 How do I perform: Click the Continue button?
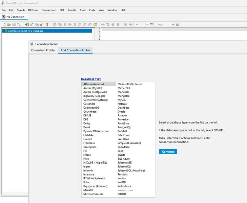[168, 152]
